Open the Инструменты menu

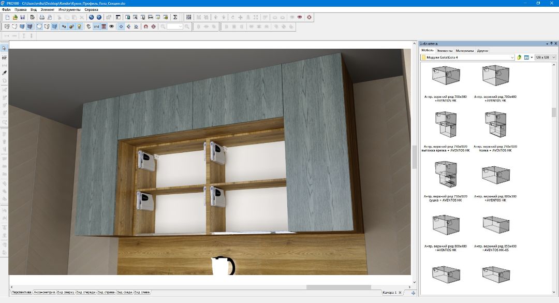(x=69, y=10)
